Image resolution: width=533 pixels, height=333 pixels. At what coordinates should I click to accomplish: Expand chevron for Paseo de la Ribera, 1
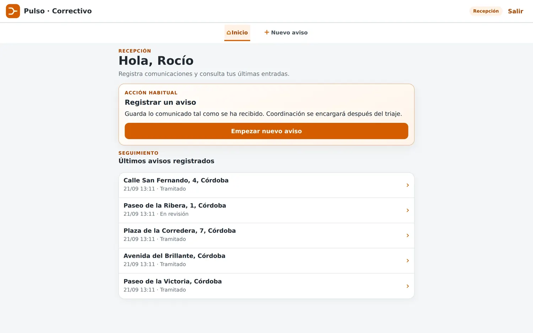click(408, 211)
